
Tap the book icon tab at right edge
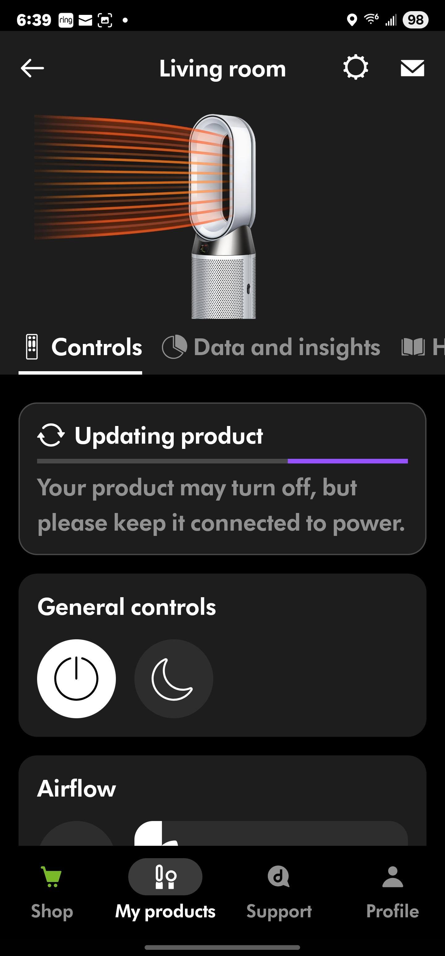click(413, 347)
